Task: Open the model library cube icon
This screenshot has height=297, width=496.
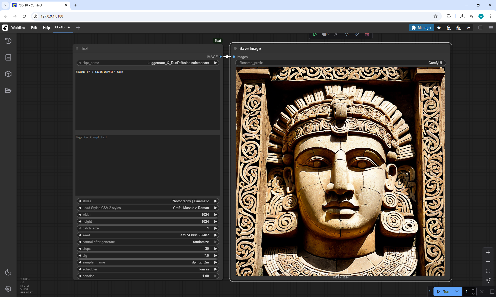Action: coord(8,74)
